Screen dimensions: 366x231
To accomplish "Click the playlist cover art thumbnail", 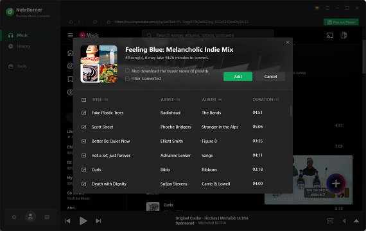I will click(99, 64).
